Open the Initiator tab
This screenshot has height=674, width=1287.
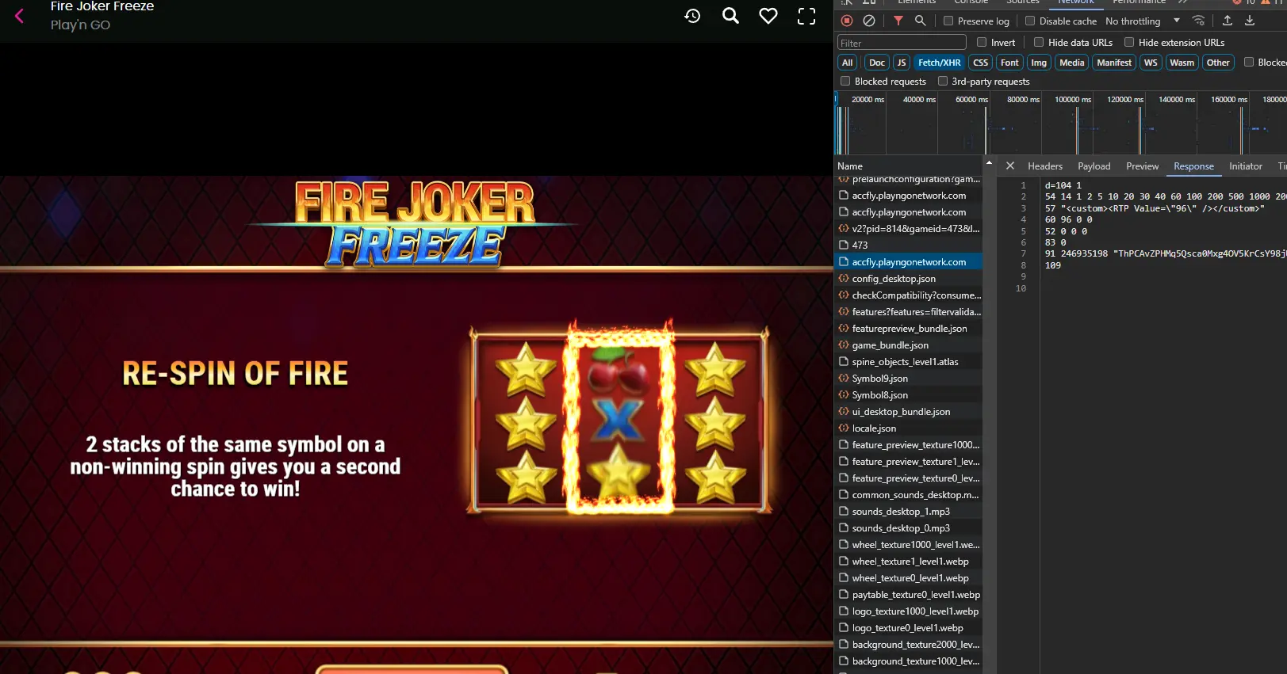[1245, 166]
